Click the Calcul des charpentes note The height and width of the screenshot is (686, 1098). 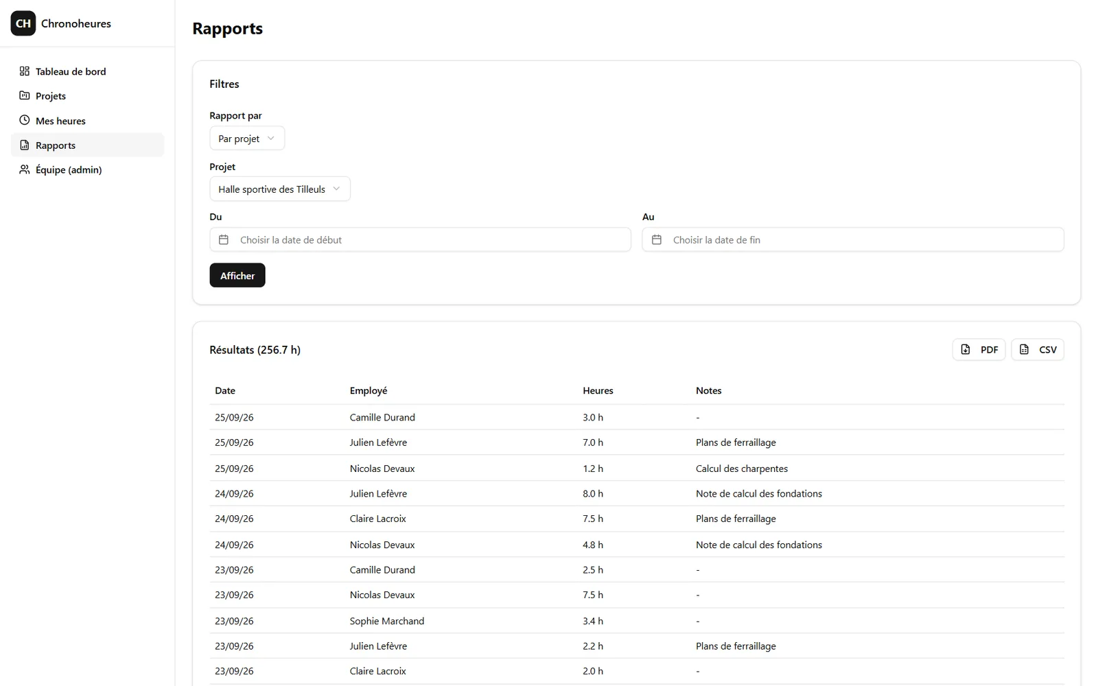(742, 469)
